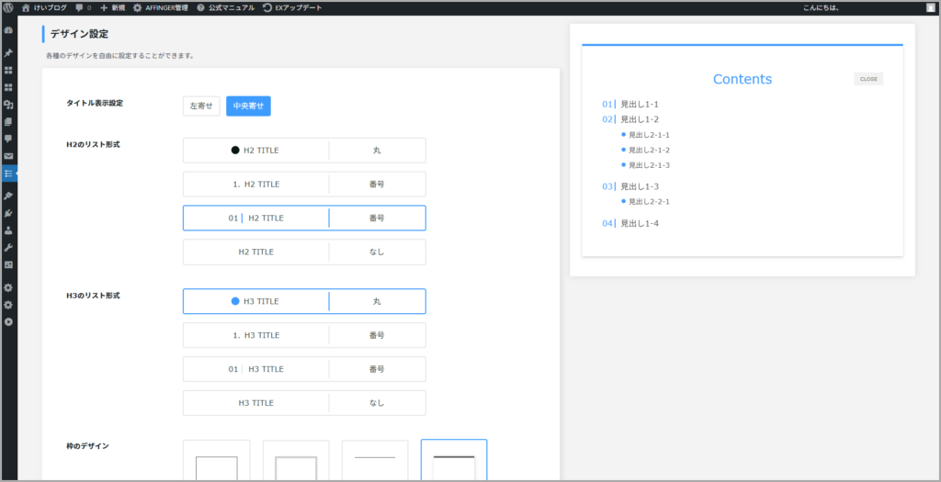Click EXアップデート in the admin bar
Screen dimensions: 941x482
292,7
